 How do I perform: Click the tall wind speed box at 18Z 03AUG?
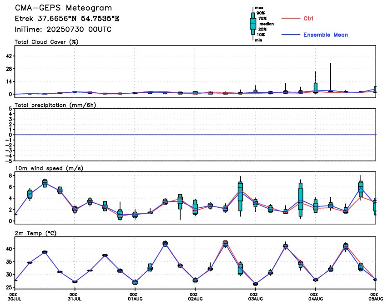[300, 200]
